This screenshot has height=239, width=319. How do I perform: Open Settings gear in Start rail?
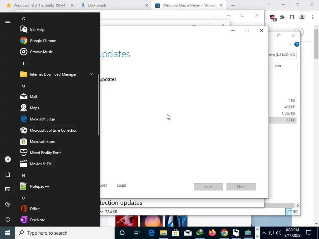(x=8, y=204)
